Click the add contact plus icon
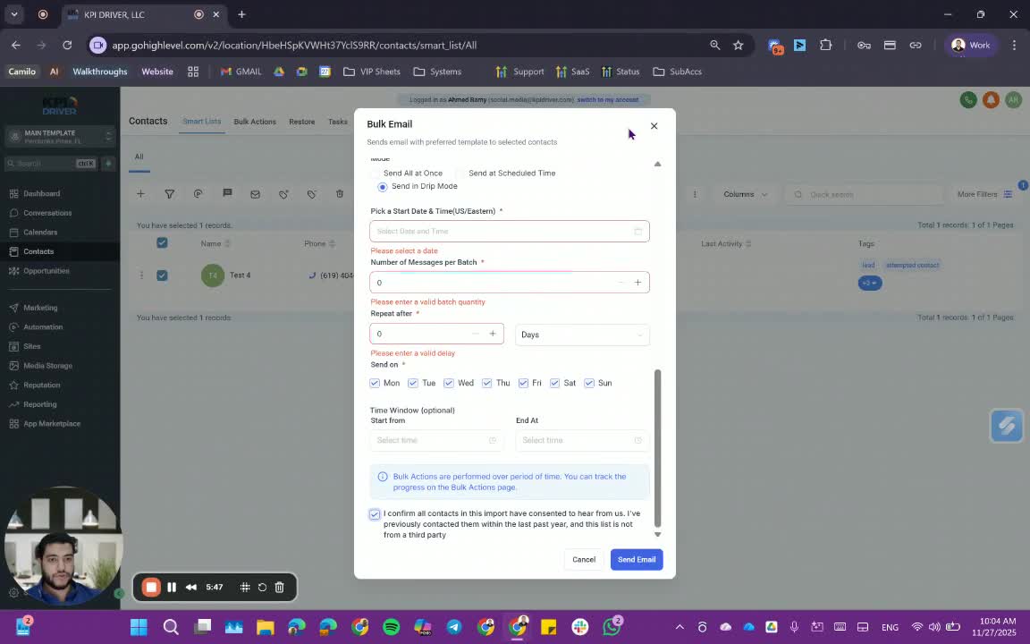The width and height of the screenshot is (1030, 644). (x=140, y=194)
